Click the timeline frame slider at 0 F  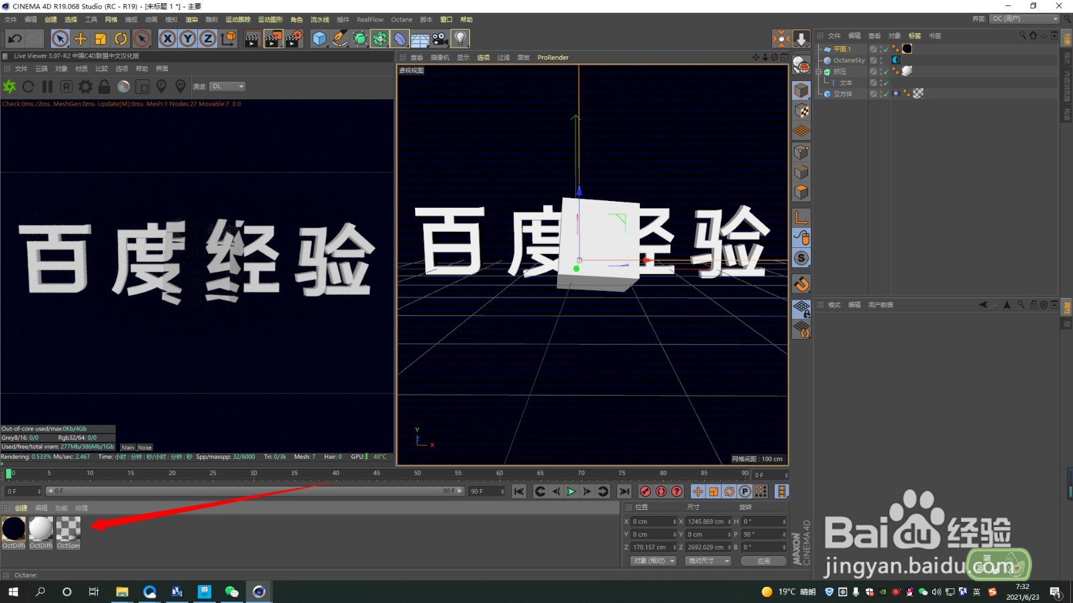[x=9, y=474]
